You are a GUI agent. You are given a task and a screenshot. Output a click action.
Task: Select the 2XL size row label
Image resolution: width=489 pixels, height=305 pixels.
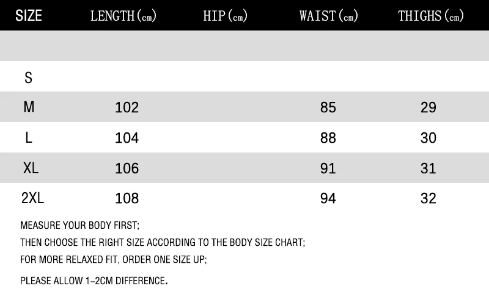point(32,198)
